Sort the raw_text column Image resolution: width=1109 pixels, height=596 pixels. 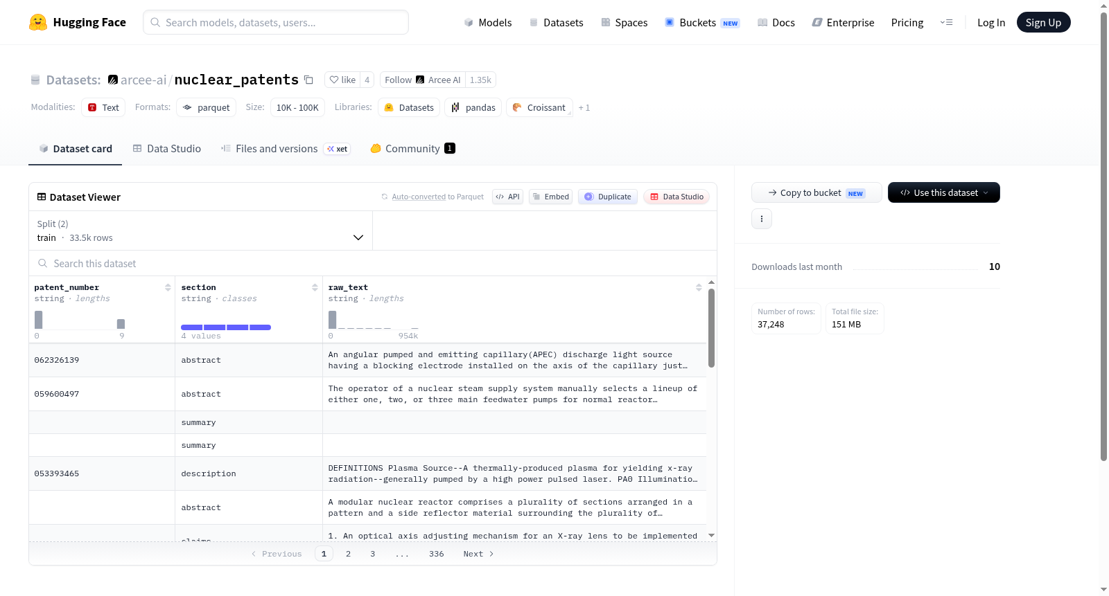[x=699, y=287]
